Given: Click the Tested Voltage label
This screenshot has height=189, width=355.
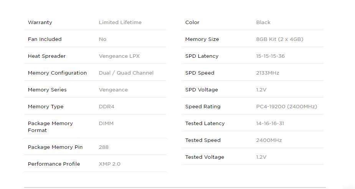Looking at the screenshot, I should pos(205,157).
